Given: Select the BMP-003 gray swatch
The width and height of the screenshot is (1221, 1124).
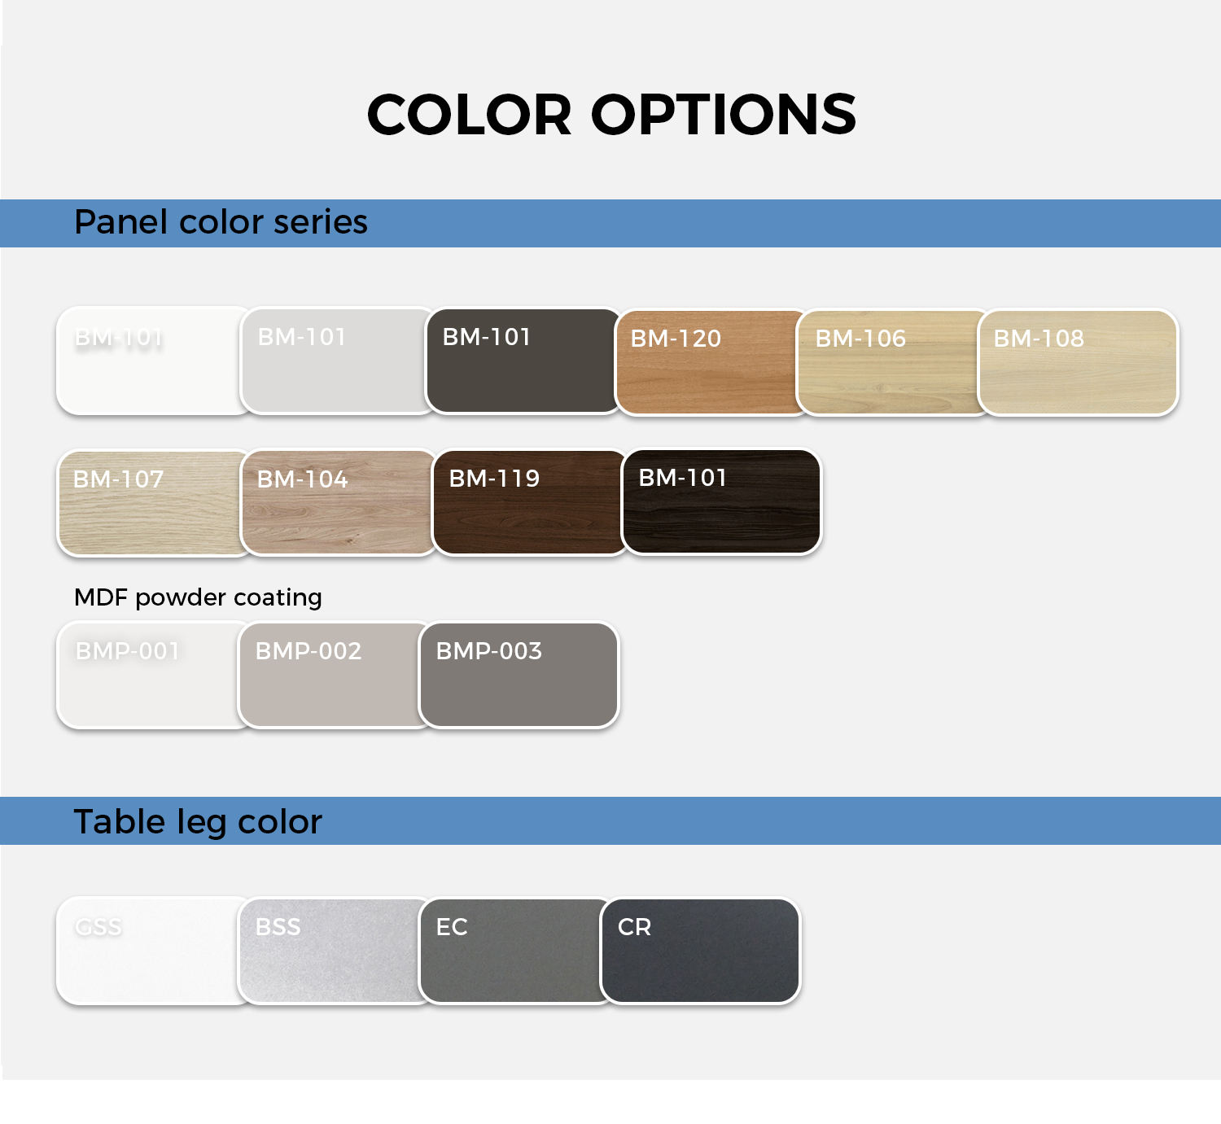Looking at the screenshot, I should [519, 676].
